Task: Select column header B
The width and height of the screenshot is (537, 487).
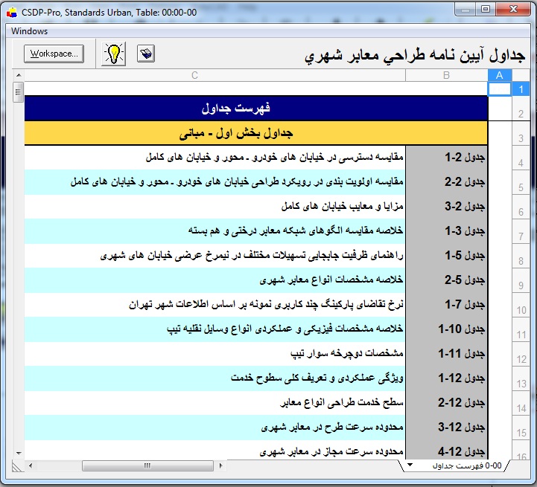Action: [x=447, y=75]
